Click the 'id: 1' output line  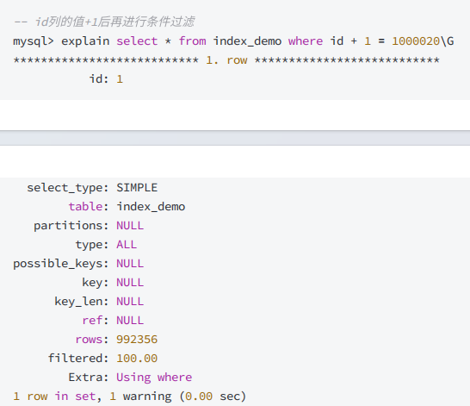click(x=106, y=79)
